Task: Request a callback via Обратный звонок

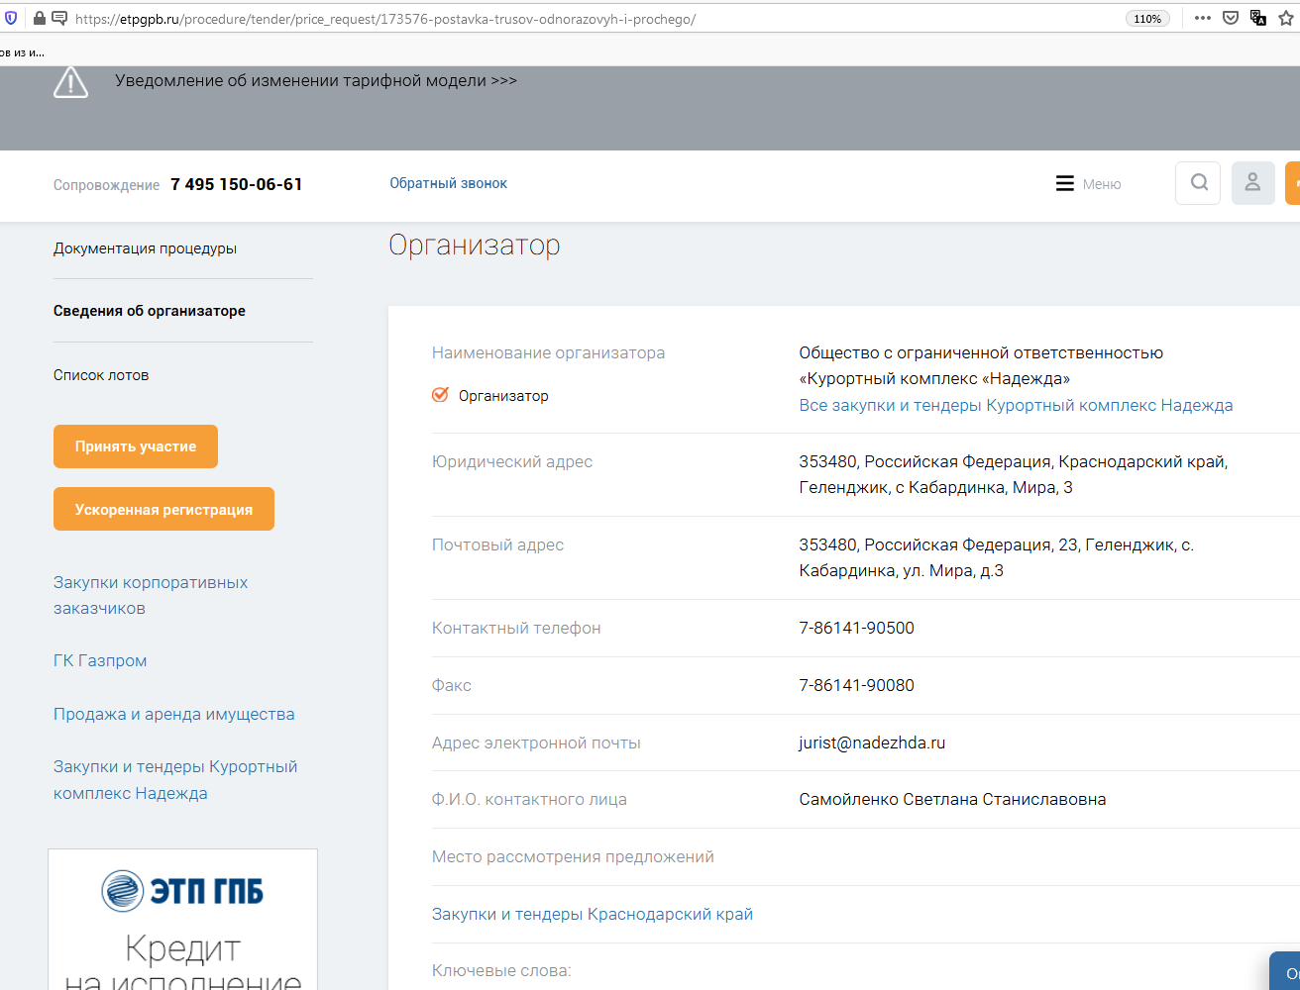Action: click(x=448, y=183)
